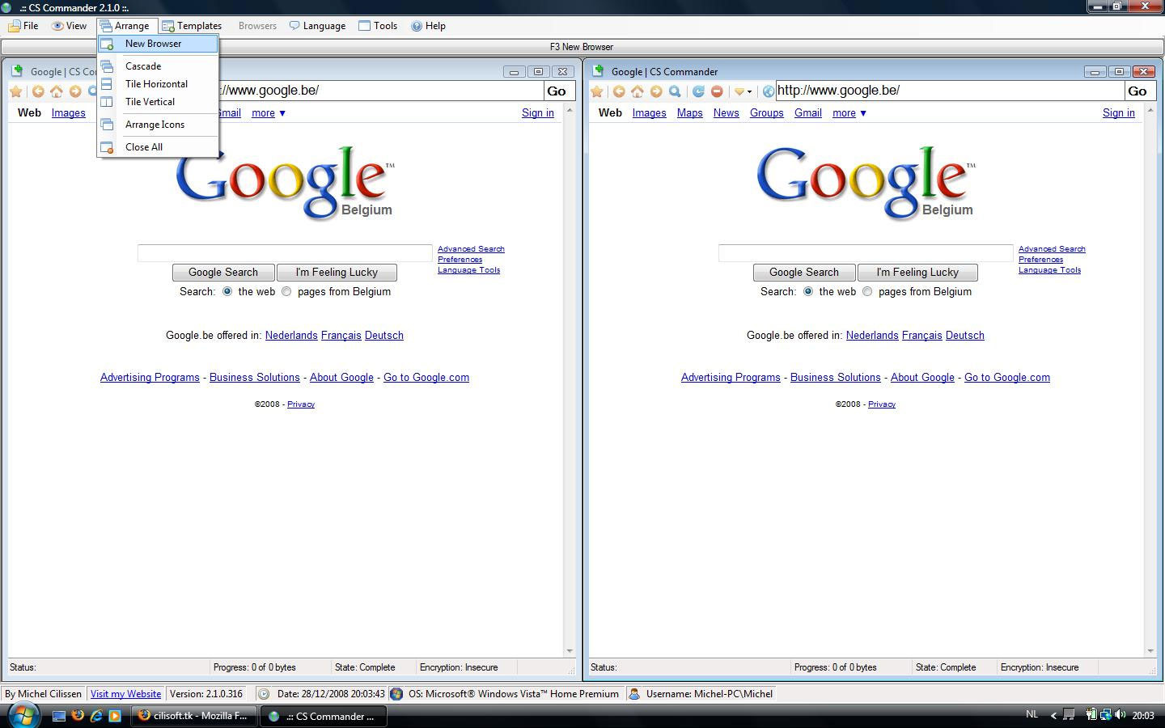Image resolution: width=1165 pixels, height=728 pixels.
Task: Show hidden tray icons arrow
Action: [x=1053, y=715]
